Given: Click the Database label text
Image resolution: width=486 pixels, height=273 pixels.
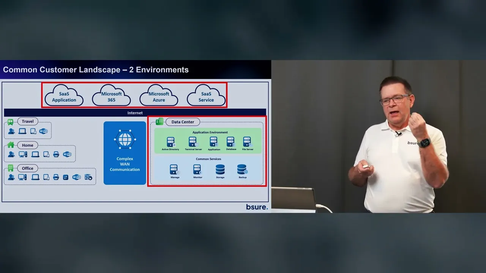Looking at the screenshot, I should (231, 149).
